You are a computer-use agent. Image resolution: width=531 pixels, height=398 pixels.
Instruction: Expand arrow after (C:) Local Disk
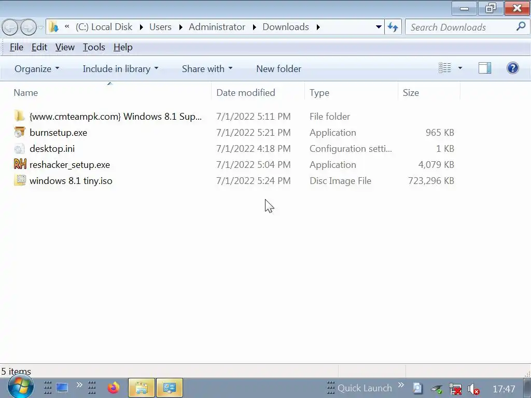141,27
